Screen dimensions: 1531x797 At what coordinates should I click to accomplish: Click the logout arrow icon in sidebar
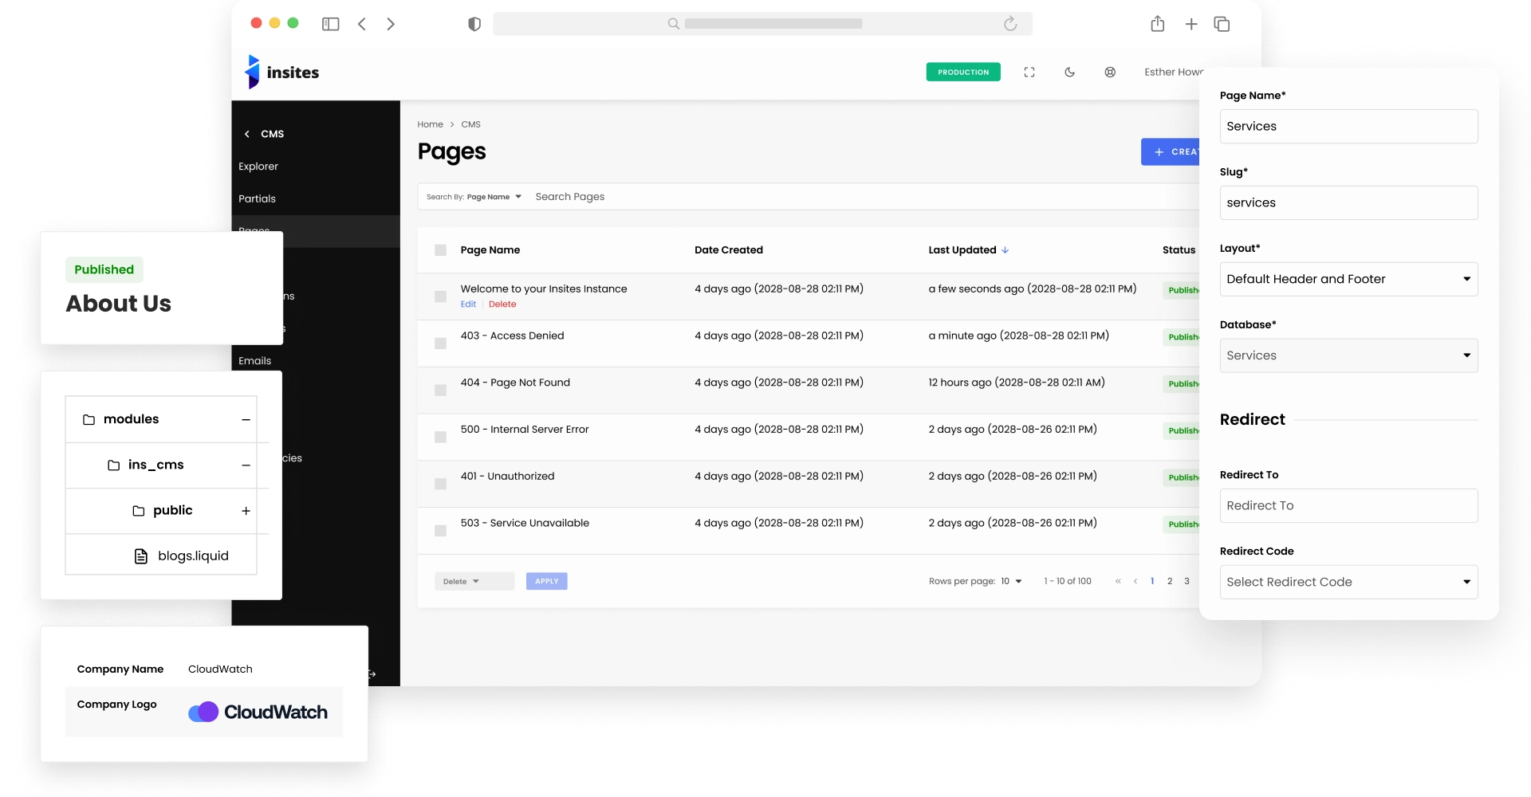[x=372, y=674]
